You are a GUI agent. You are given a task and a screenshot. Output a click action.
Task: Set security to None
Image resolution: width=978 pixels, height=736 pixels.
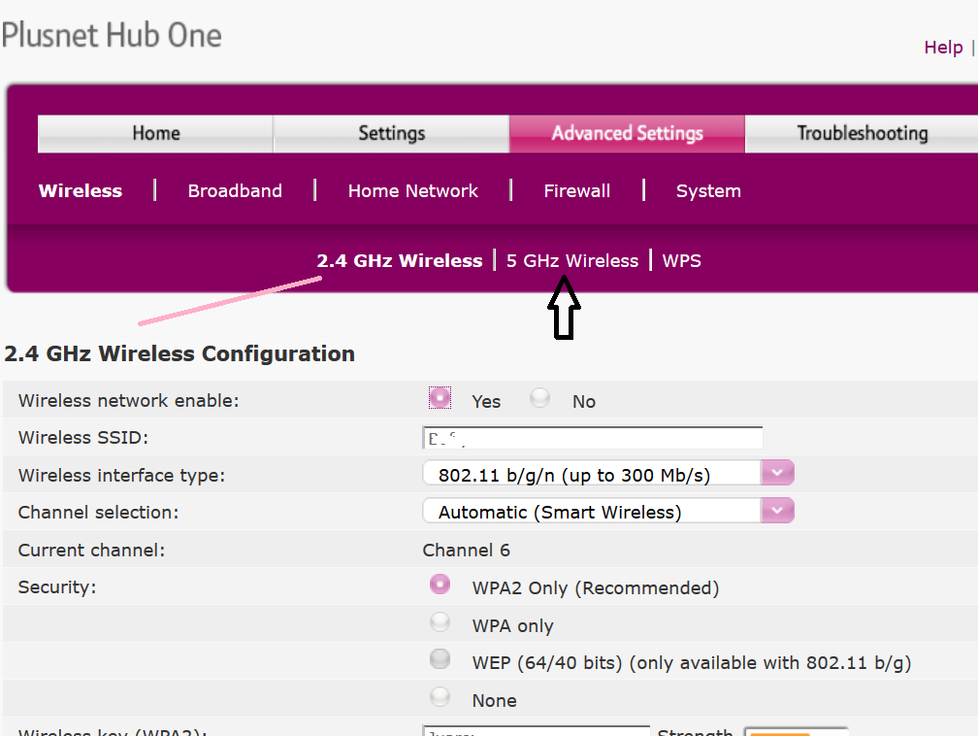pyautogui.click(x=440, y=697)
